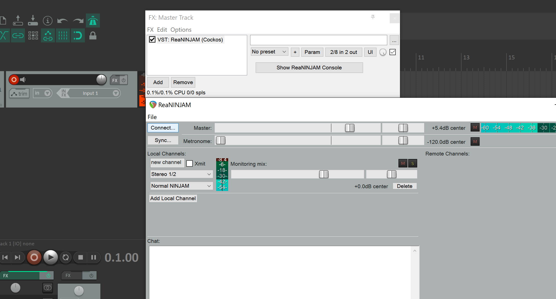Image resolution: width=556 pixels, height=299 pixels.
Task: Click the Master volume slider handle
Action: [350, 128]
